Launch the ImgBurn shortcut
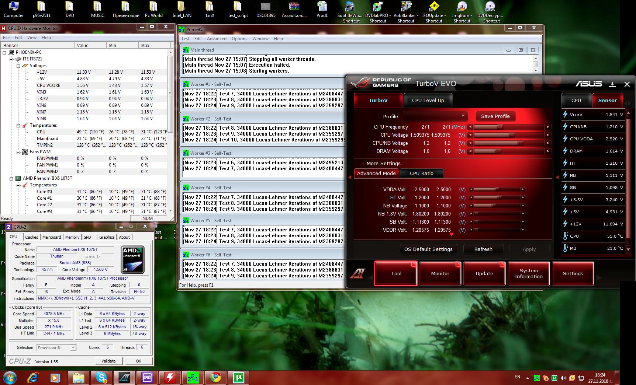Image resolution: width=636 pixels, height=385 pixels. click(462, 12)
